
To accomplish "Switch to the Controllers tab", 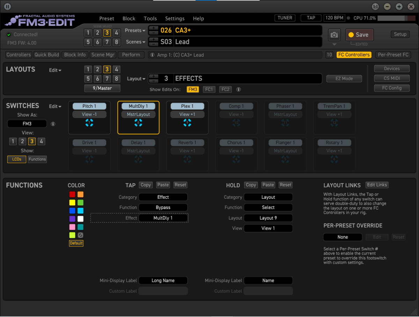I will pyautogui.click(x=19, y=55).
